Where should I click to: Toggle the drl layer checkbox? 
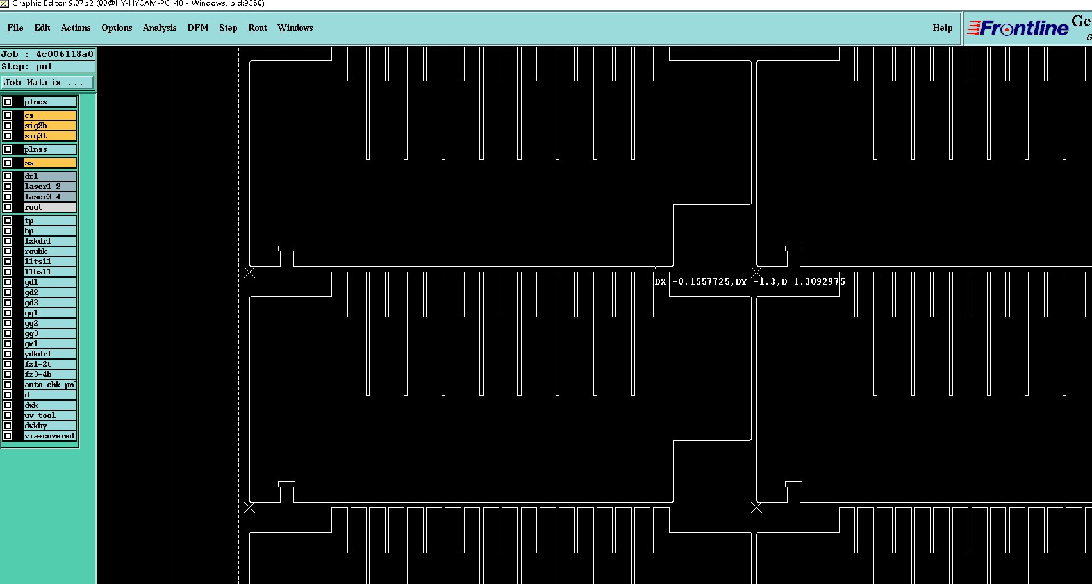(x=8, y=176)
